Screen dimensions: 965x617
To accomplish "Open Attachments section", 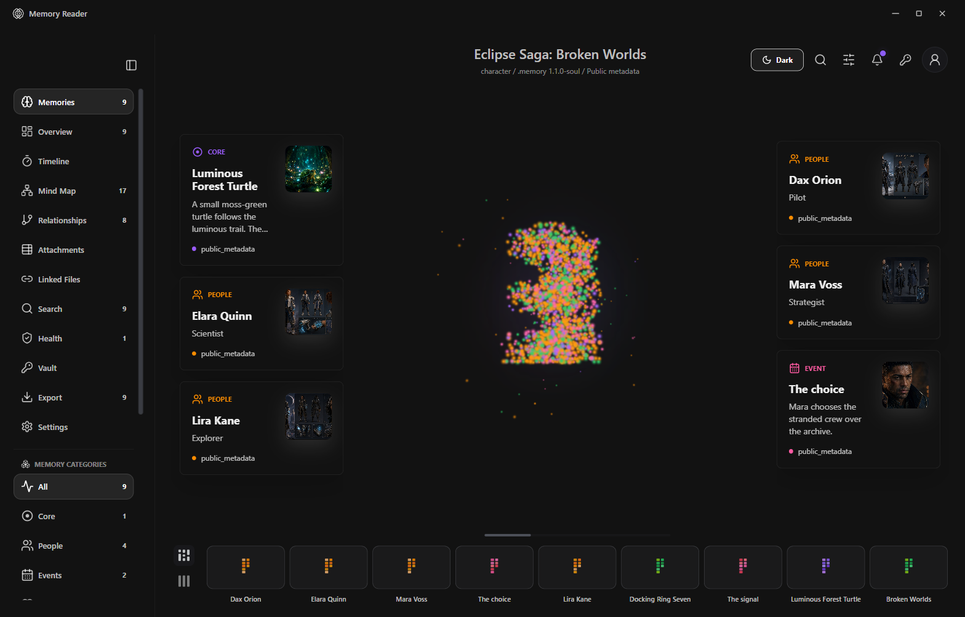I will point(74,250).
